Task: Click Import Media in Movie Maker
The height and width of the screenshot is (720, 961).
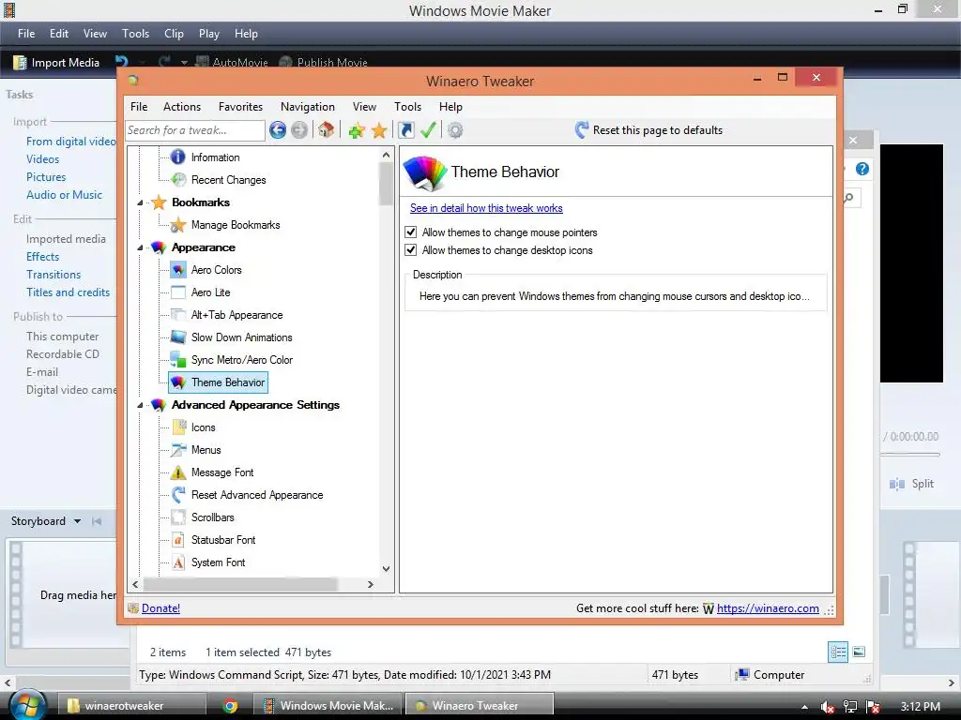Action: pos(56,63)
